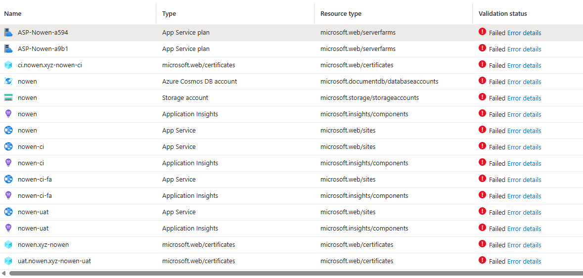
Task: Click microsoft.web/sites in the nowen-ci-fa row
Action: (348, 180)
